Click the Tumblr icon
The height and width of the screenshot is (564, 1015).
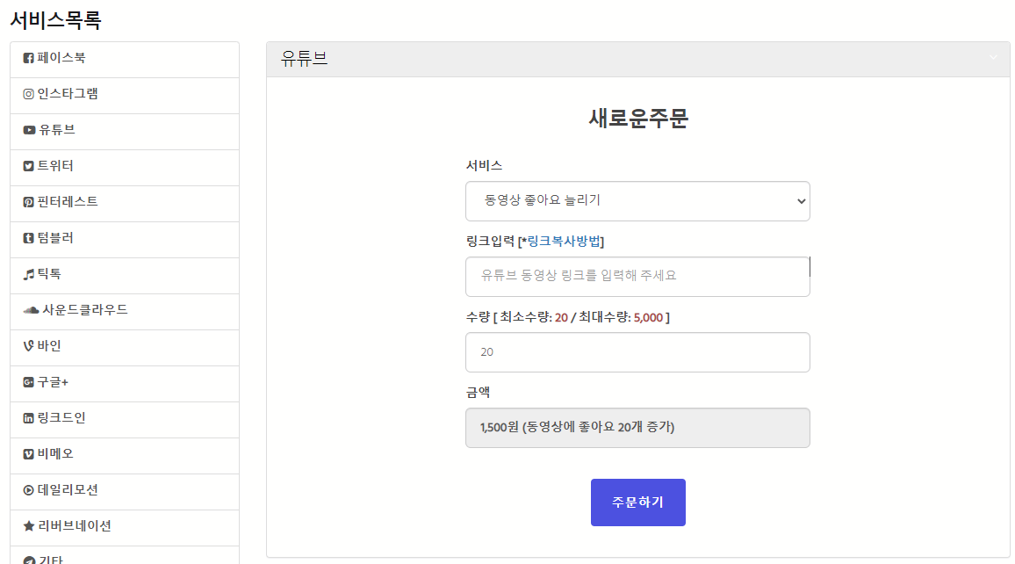tap(28, 238)
